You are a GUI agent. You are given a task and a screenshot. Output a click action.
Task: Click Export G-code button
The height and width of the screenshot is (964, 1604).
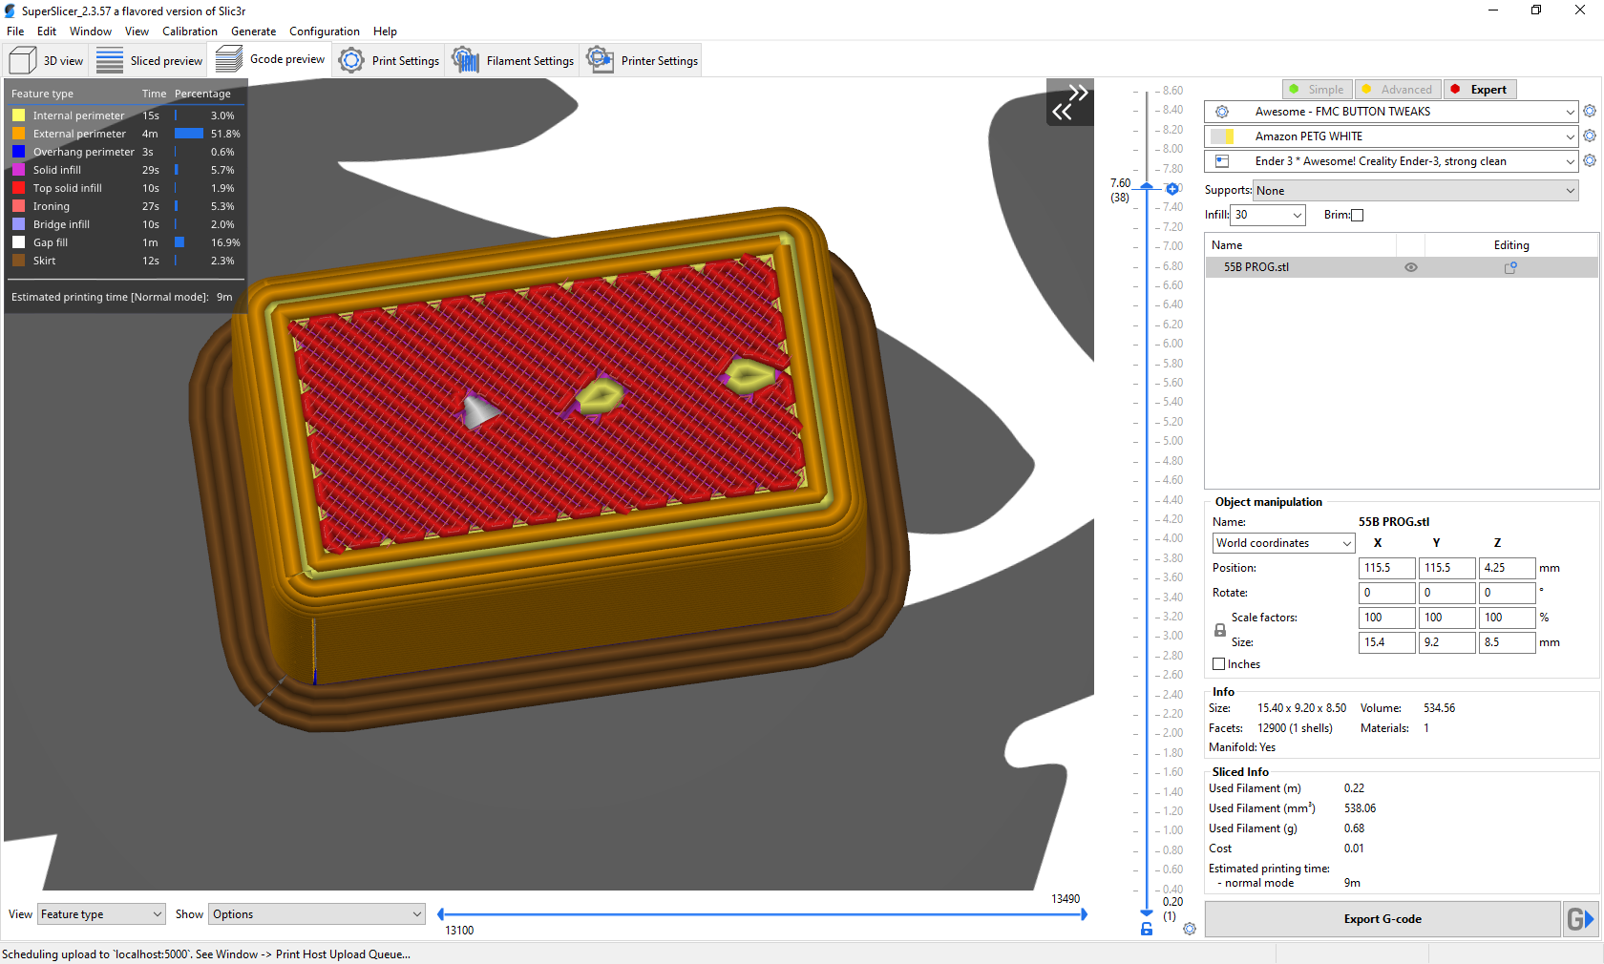(x=1382, y=919)
